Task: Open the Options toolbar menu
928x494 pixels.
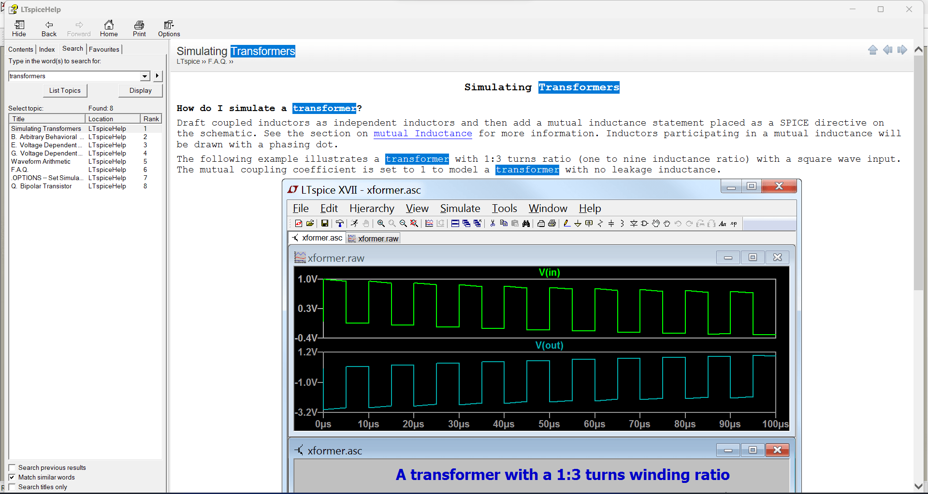Action: 169,28
